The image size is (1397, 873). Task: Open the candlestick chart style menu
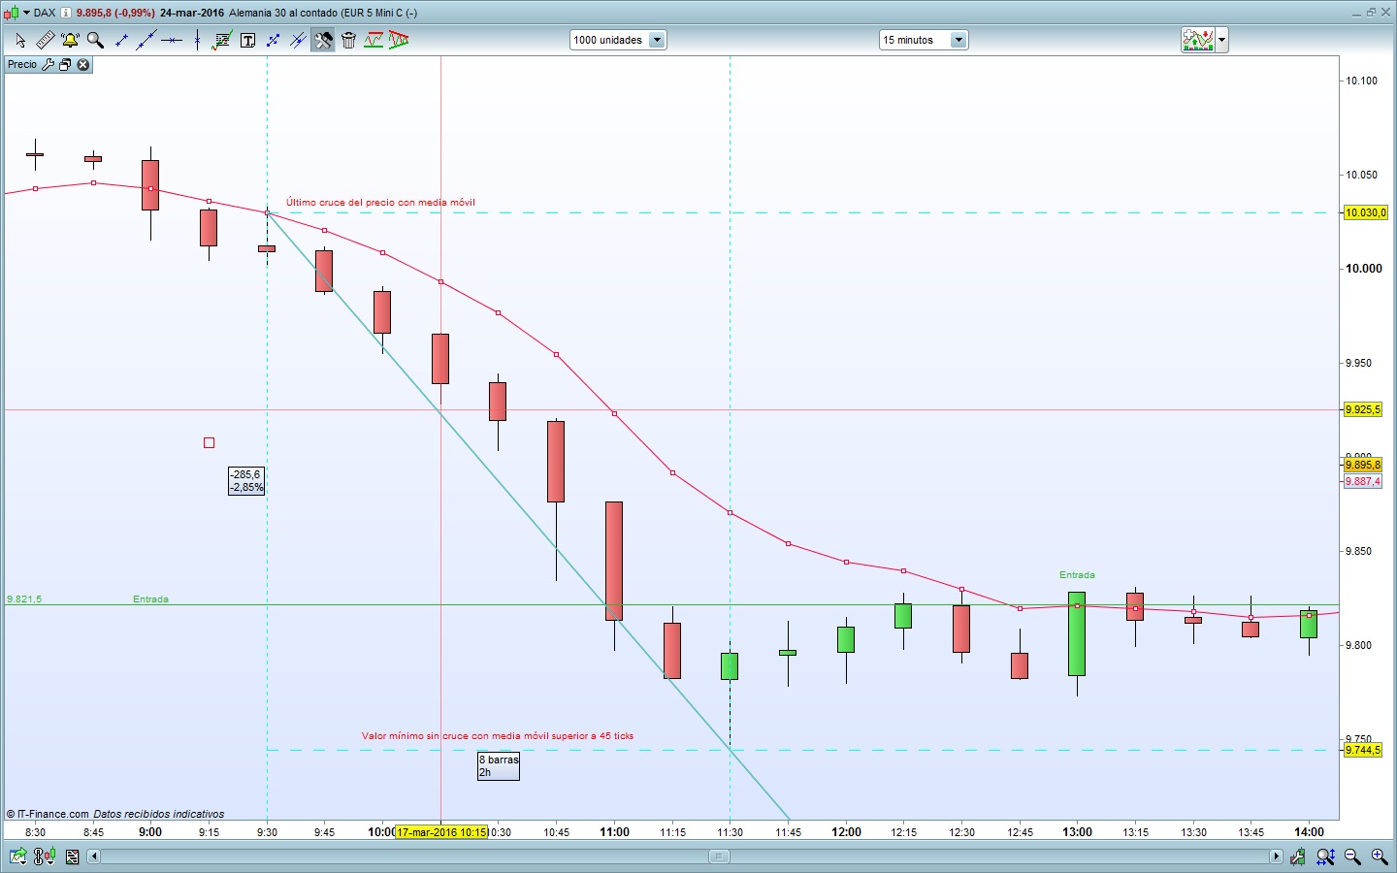pos(16,13)
